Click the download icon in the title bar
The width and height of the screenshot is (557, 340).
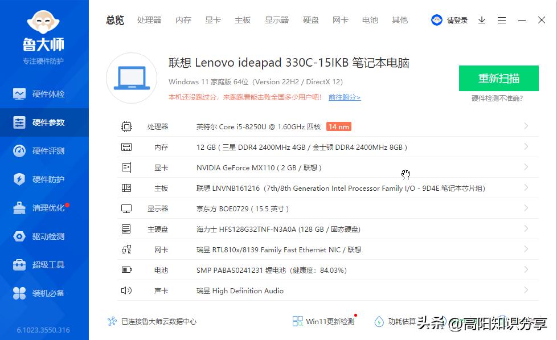click(481, 20)
